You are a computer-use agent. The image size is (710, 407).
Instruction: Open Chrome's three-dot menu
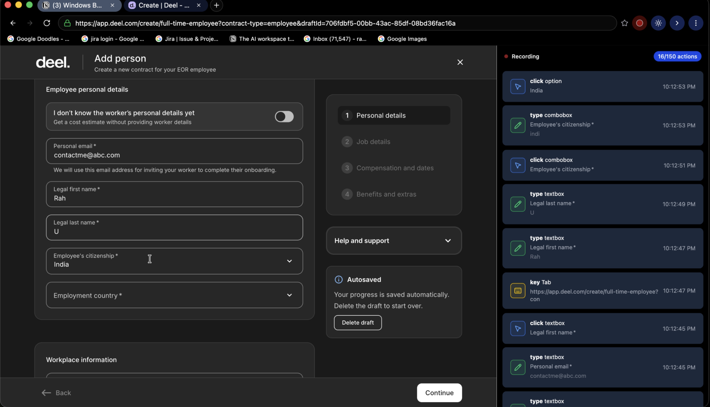point(696,23)
